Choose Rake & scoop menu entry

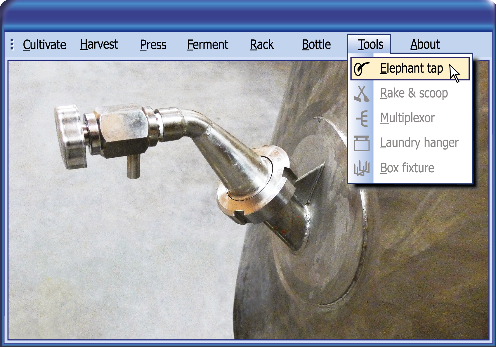[410, 93]
